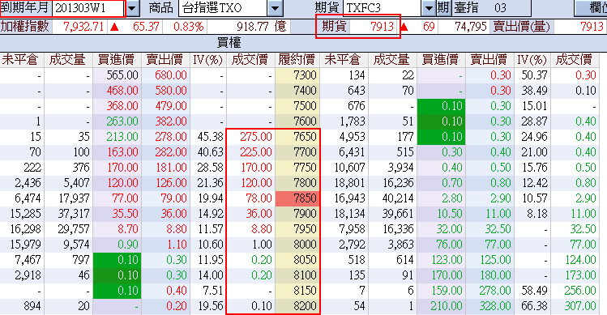
Task: Click call last price 78.00
Action: (259, 198)
